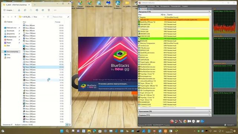Viewport: 238px width, 134px height.
Task: Select the ONLINENT.EXE process row
Action: 174,24
